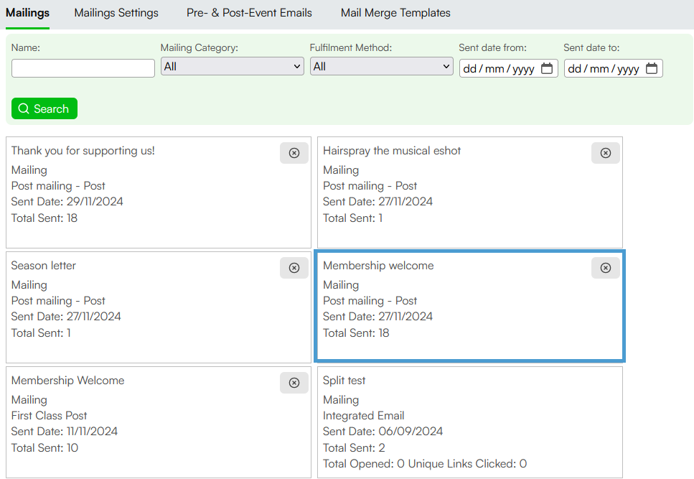Open the Mail Merge Templates tab

click(395, 13)
